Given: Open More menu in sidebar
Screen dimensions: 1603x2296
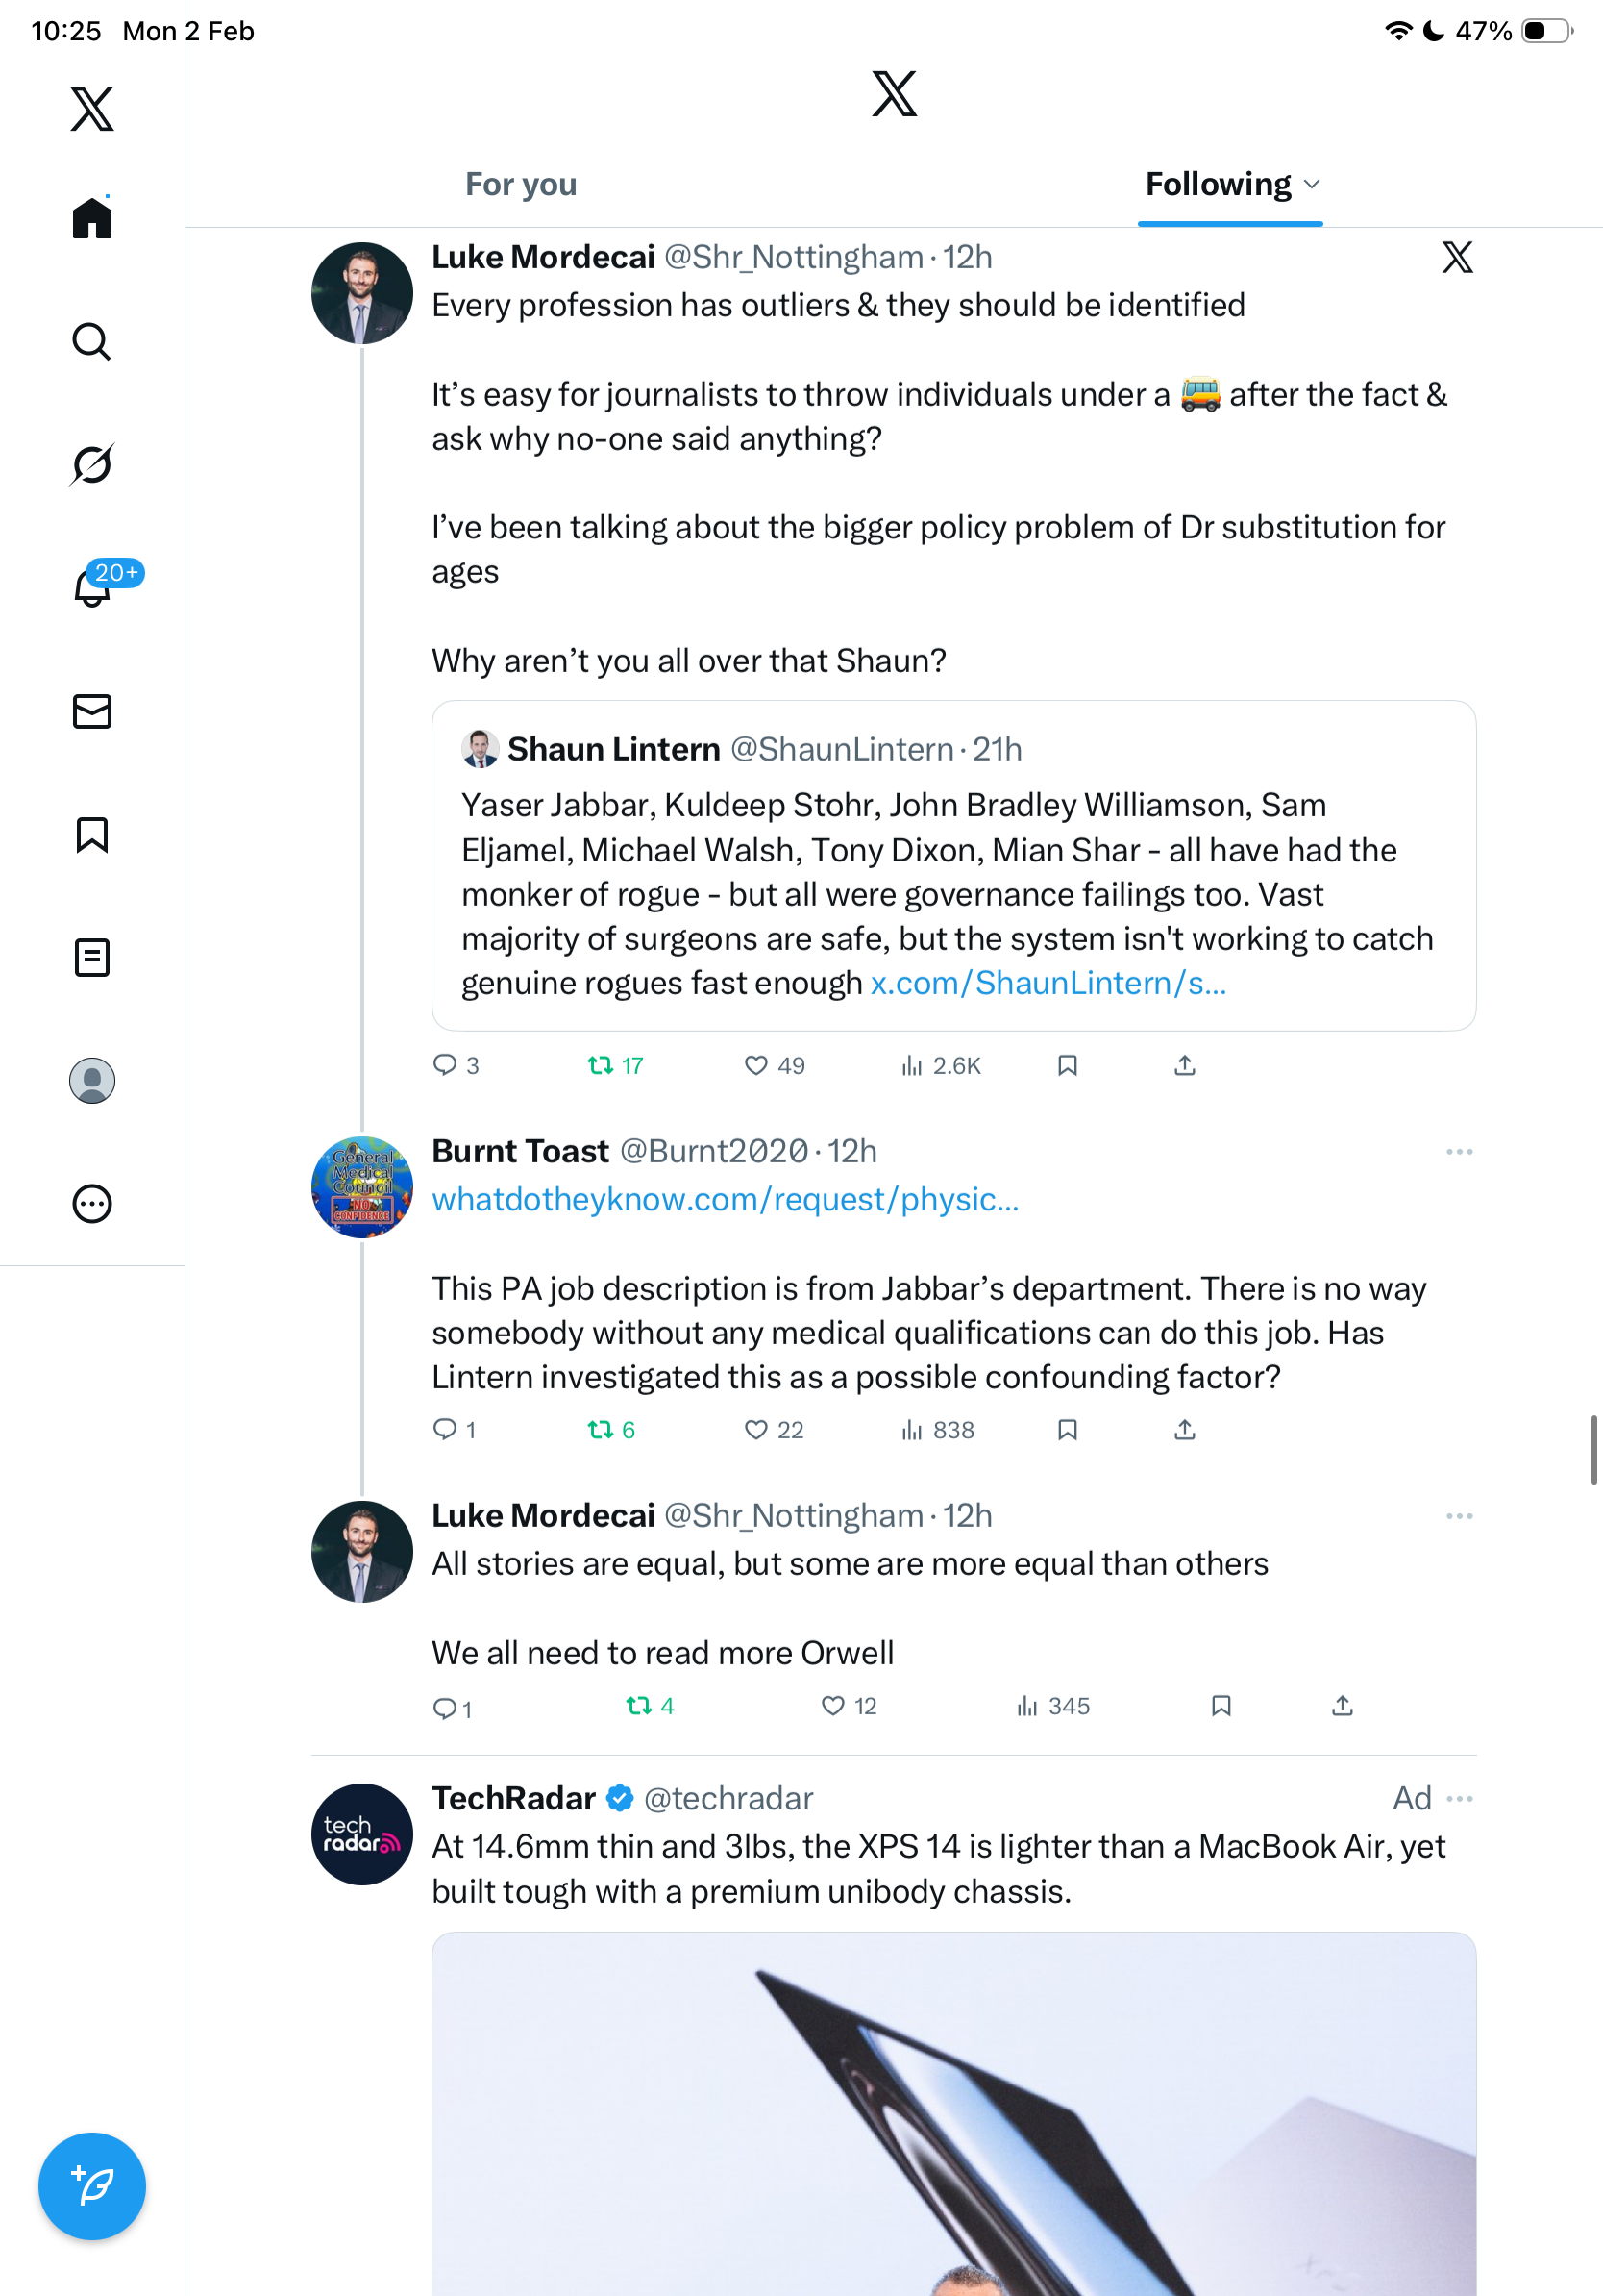Looking at the screenshot, I should click(x=92, y=1204).
